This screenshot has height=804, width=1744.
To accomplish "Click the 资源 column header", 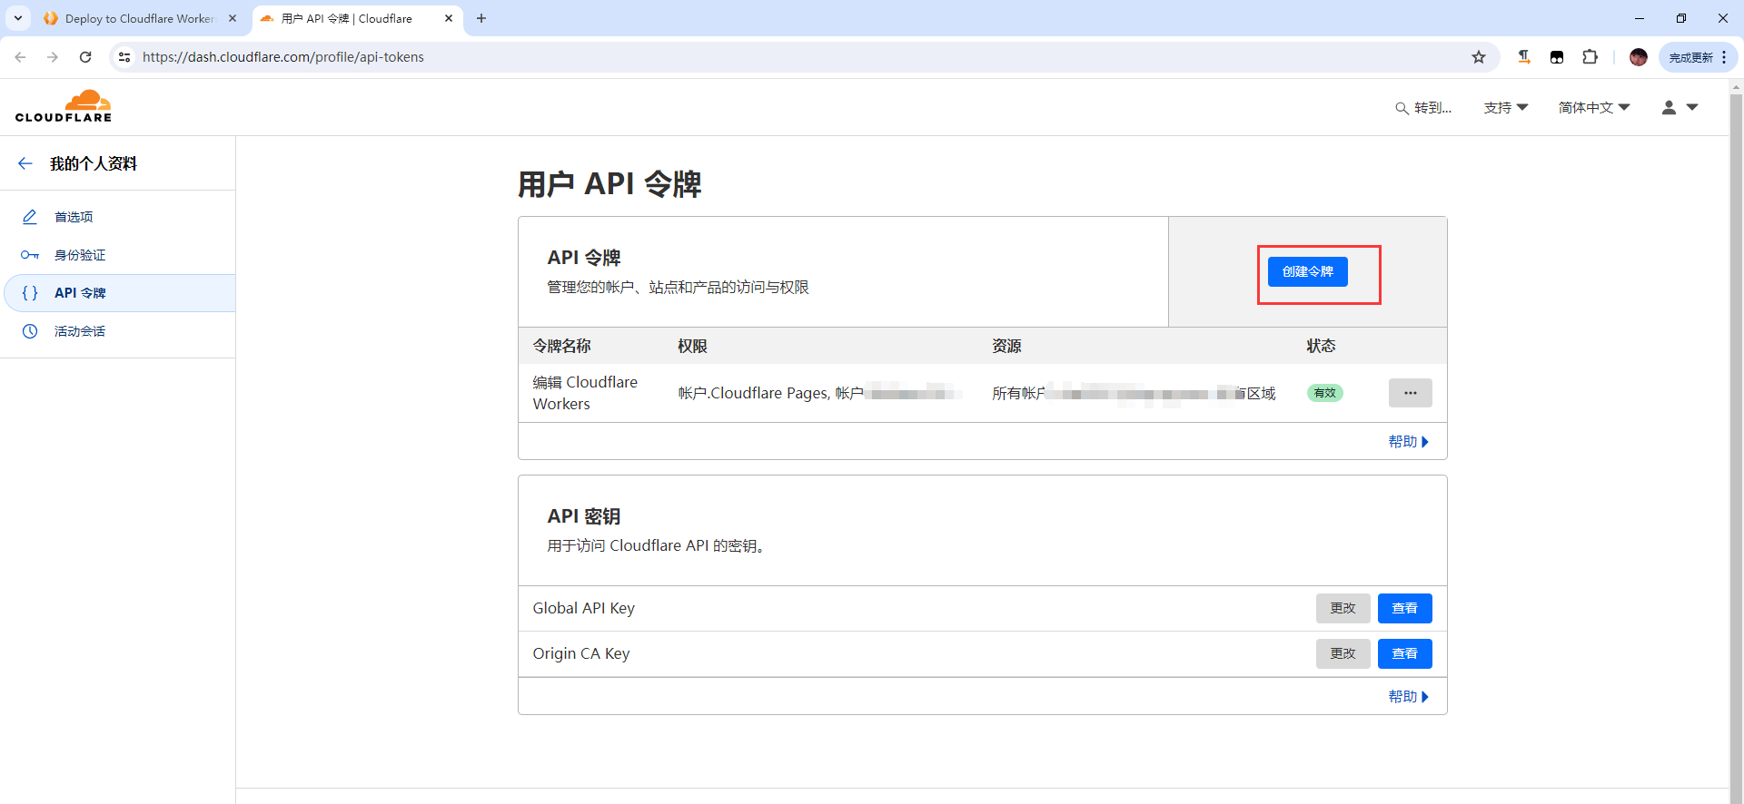I will 1006,346.
